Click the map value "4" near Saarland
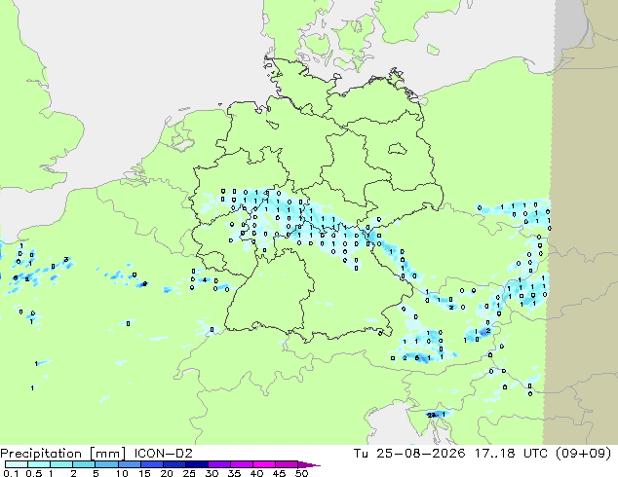618x477 pixels. [x=205, y=280]
